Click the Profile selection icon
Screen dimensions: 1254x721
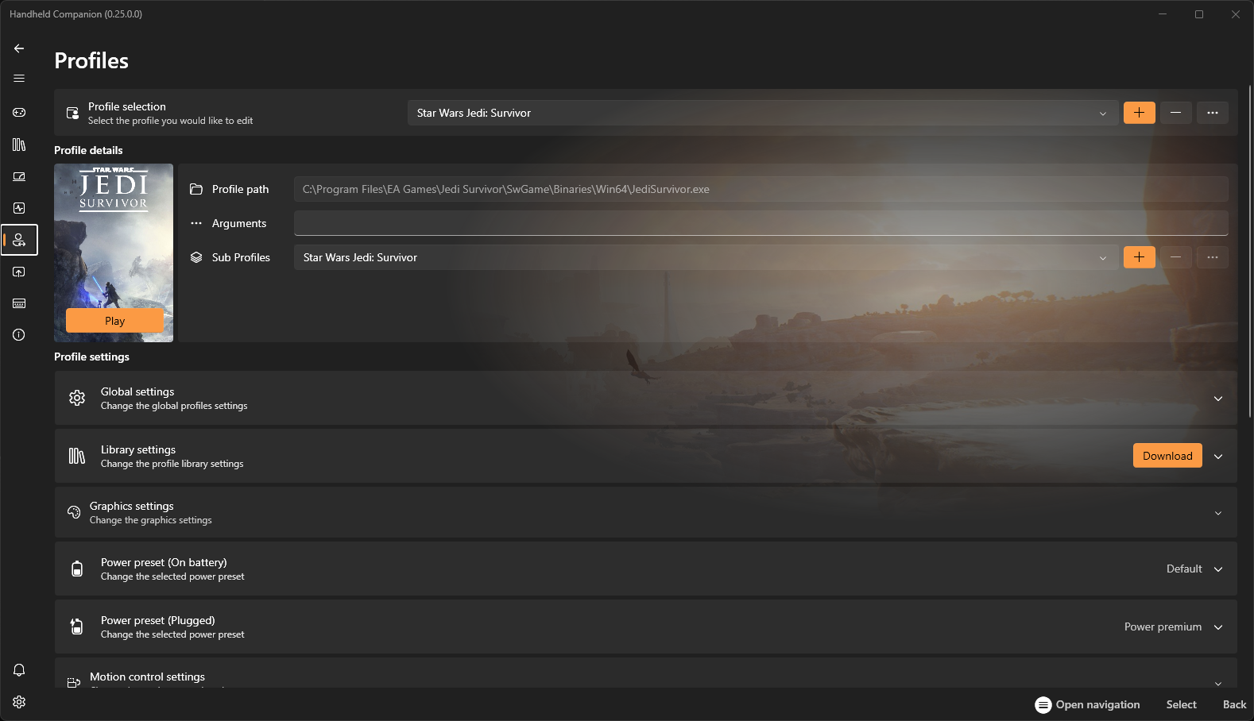(72, 113)
